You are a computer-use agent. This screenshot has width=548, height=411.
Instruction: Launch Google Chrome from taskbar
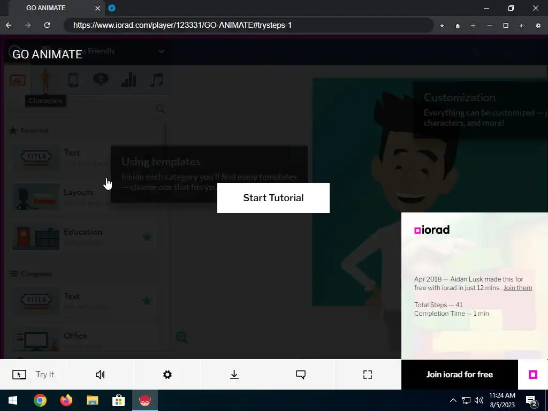click(40, 400)
